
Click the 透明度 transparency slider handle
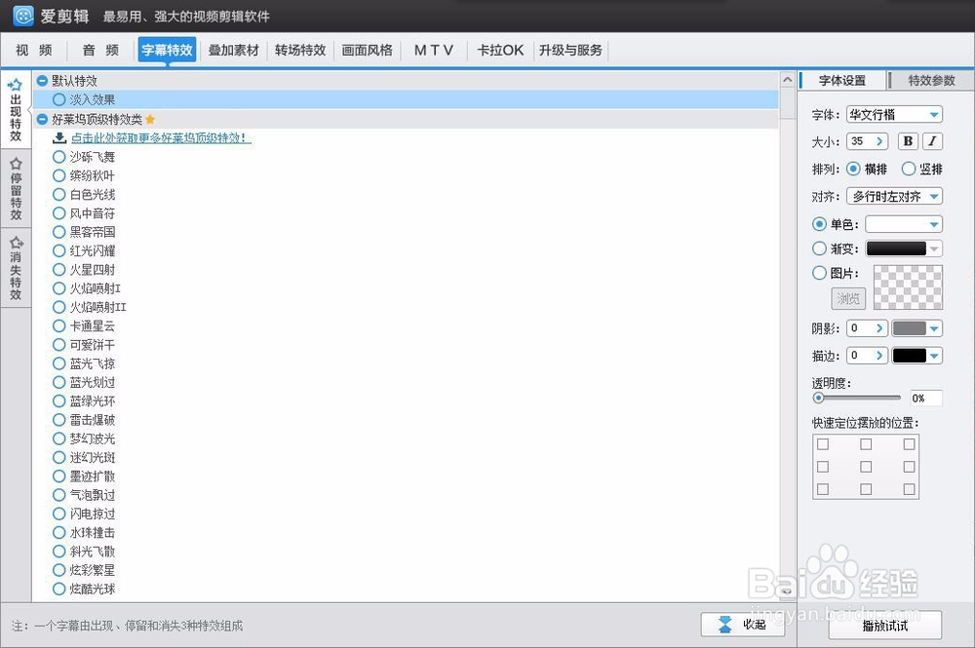pos(818,398)
